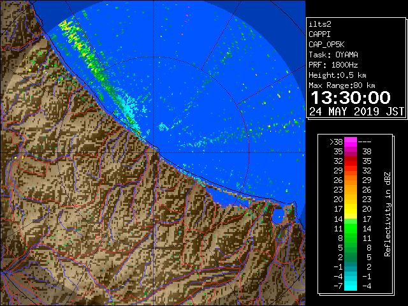Click the small cyan ring echo over the sea
This screenshot has width=408, height=306.
click(163, 127)
